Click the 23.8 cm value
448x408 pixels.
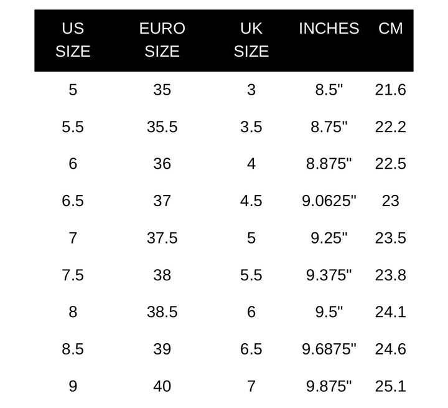click(391, 275)
